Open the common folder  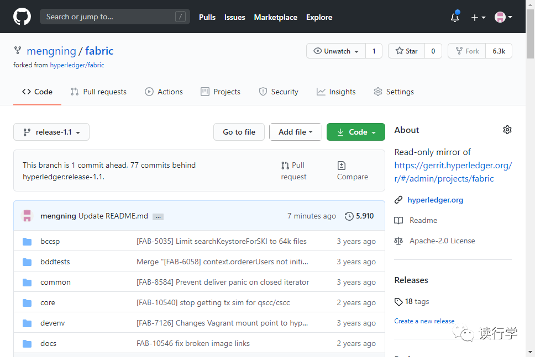[55, 282]
